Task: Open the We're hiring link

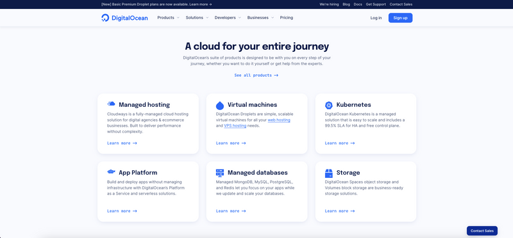Action: (329, 4)
